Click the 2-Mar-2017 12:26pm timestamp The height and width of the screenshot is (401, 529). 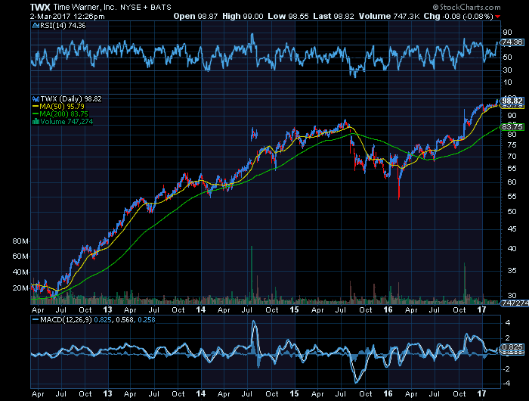pyautogui.click(x=67, y=16)
